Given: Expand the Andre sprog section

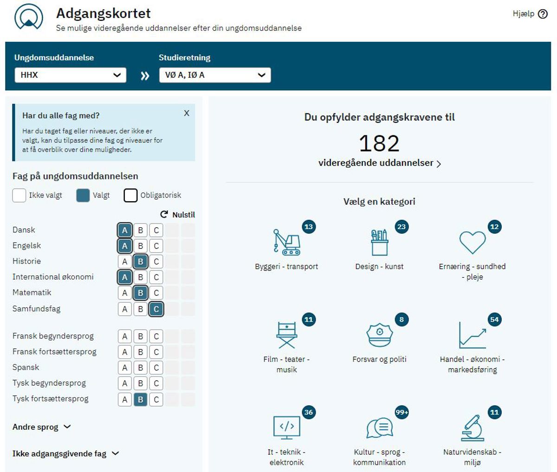Looking at the screenshot, I should pos(42,427).
